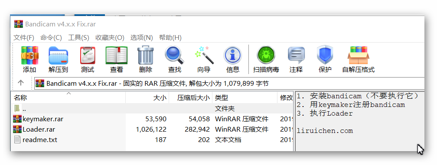Click the 187 size cell of readme.txt

161,140
